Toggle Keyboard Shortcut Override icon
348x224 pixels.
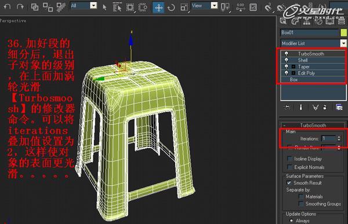(x=253, y=8)
